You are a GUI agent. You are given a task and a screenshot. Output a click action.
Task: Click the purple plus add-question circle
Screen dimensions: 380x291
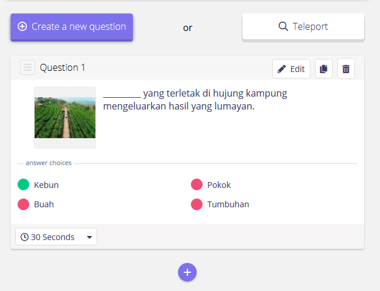[187, 272]
